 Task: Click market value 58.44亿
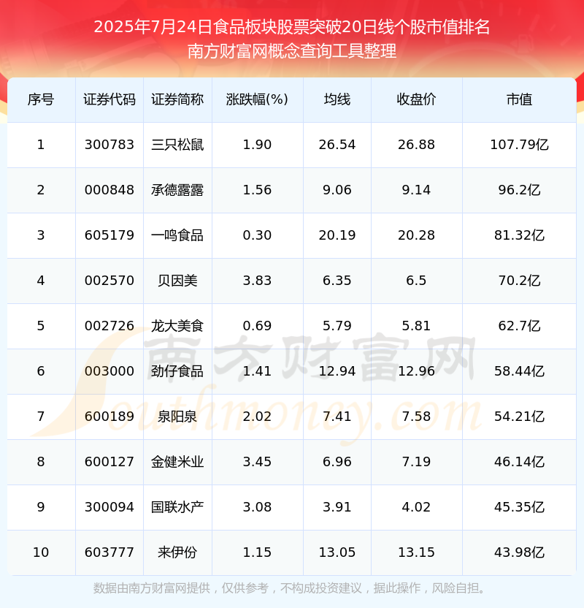pos(519,371)
